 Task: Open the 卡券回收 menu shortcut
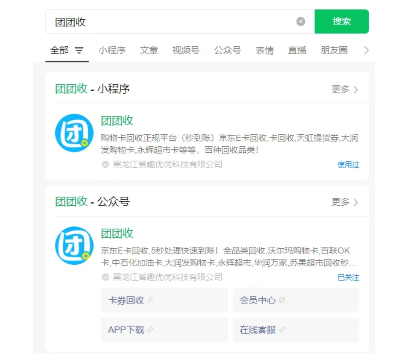coord(164,300)
